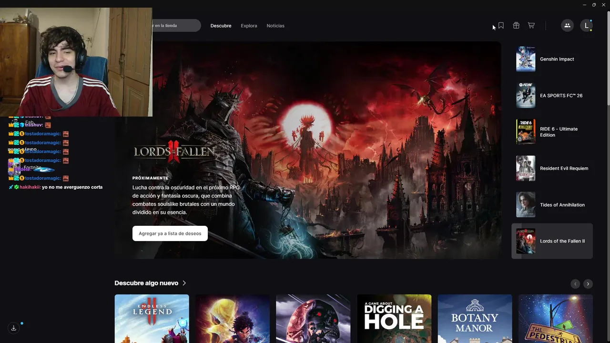Viewport: 610px width, 343px height.
Task: Open the friends list icon
Action: (567, 26)
